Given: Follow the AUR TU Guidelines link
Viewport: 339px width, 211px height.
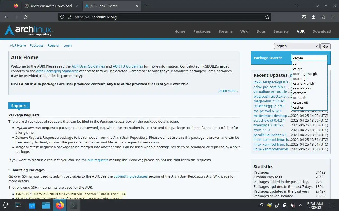Looking at the screenshot, I should click(x=128, y=66).
